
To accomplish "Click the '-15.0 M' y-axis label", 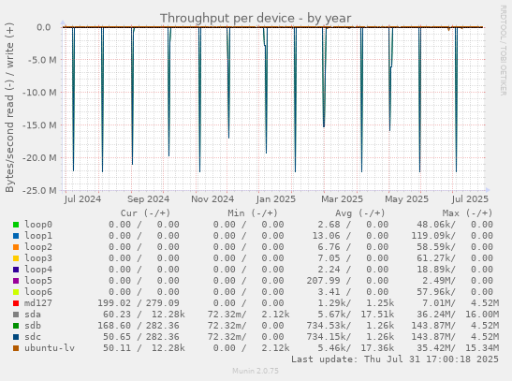I will (x=39, y=125).
